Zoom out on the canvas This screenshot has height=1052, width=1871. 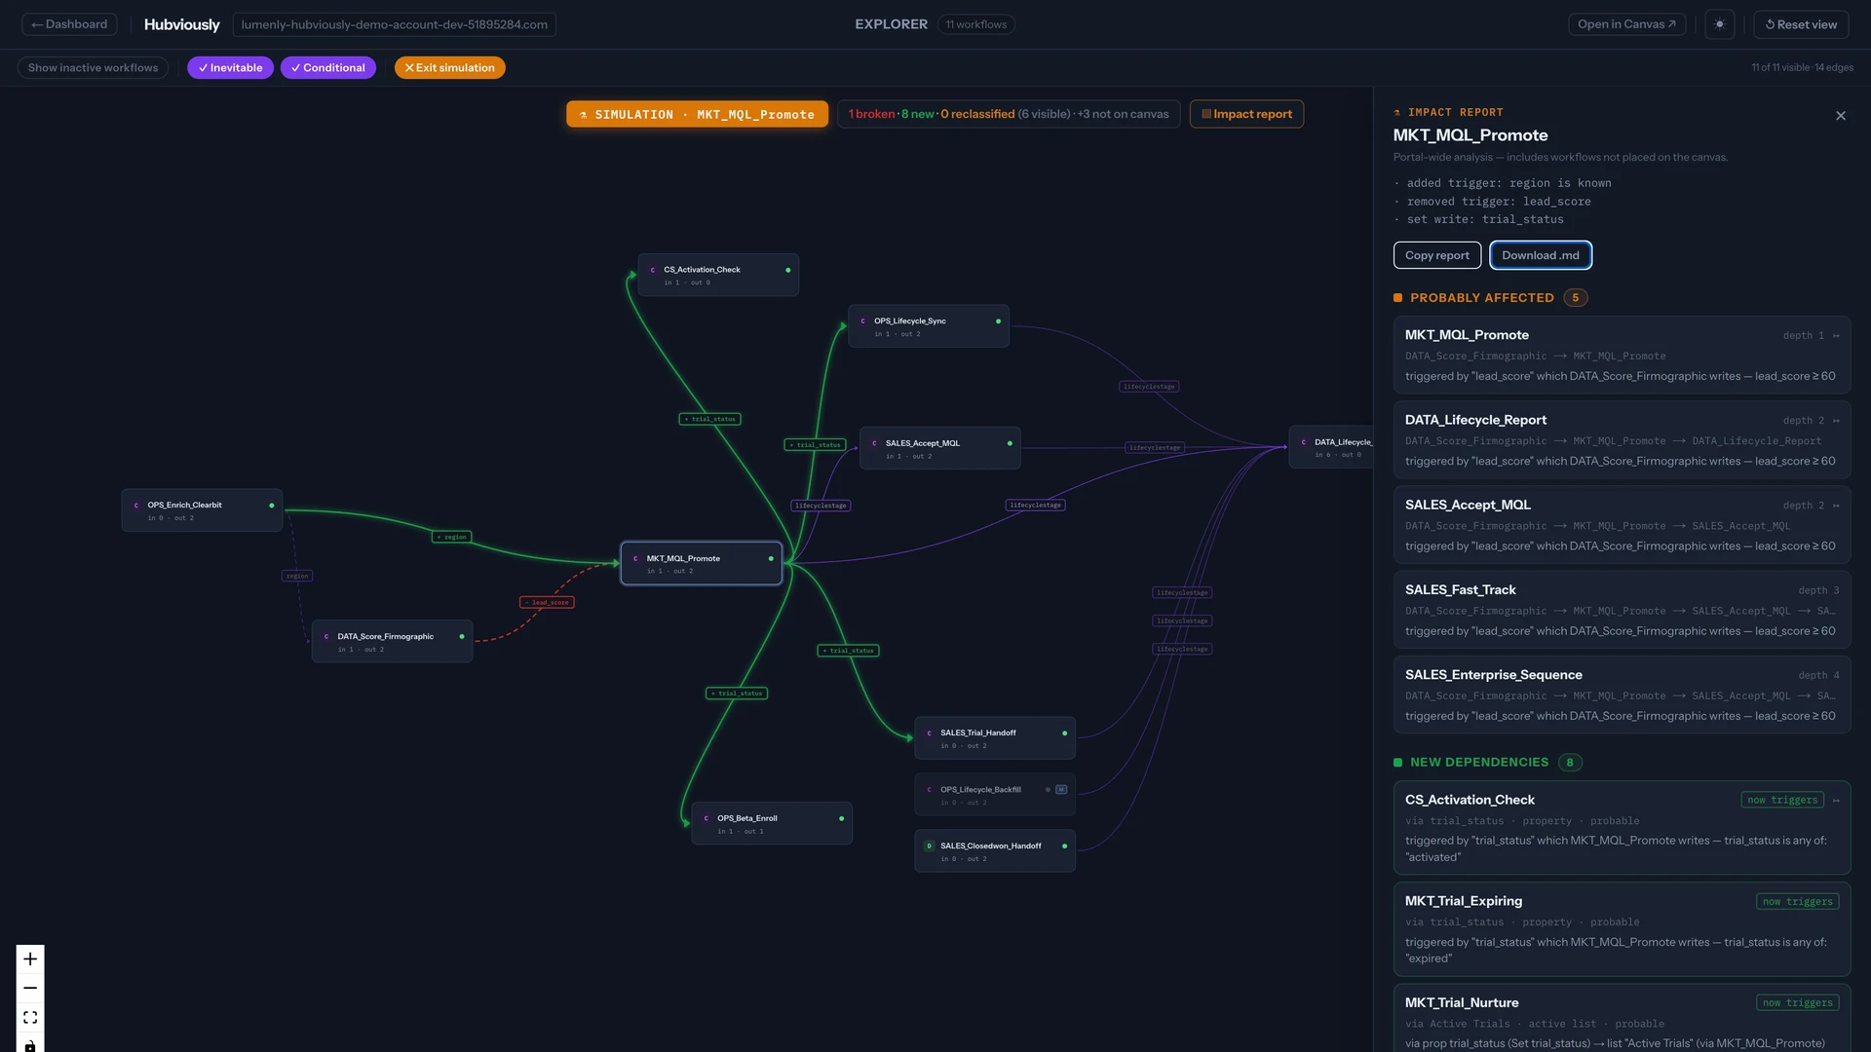30,988
